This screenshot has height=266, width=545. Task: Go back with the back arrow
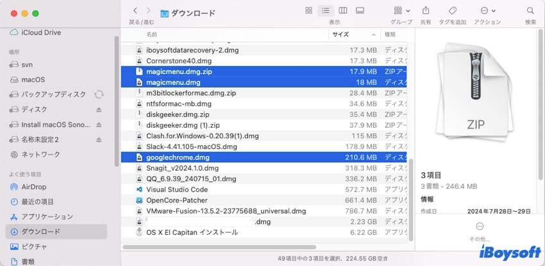click(x=135, y=11)
